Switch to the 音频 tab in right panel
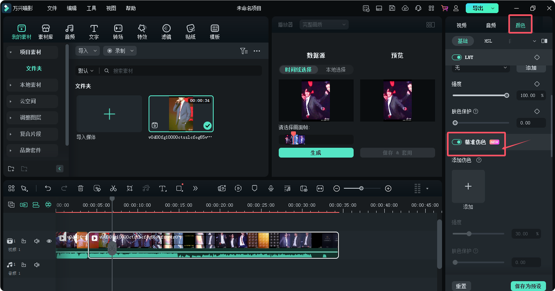555x291 pixels. click(x=491, y=25)
